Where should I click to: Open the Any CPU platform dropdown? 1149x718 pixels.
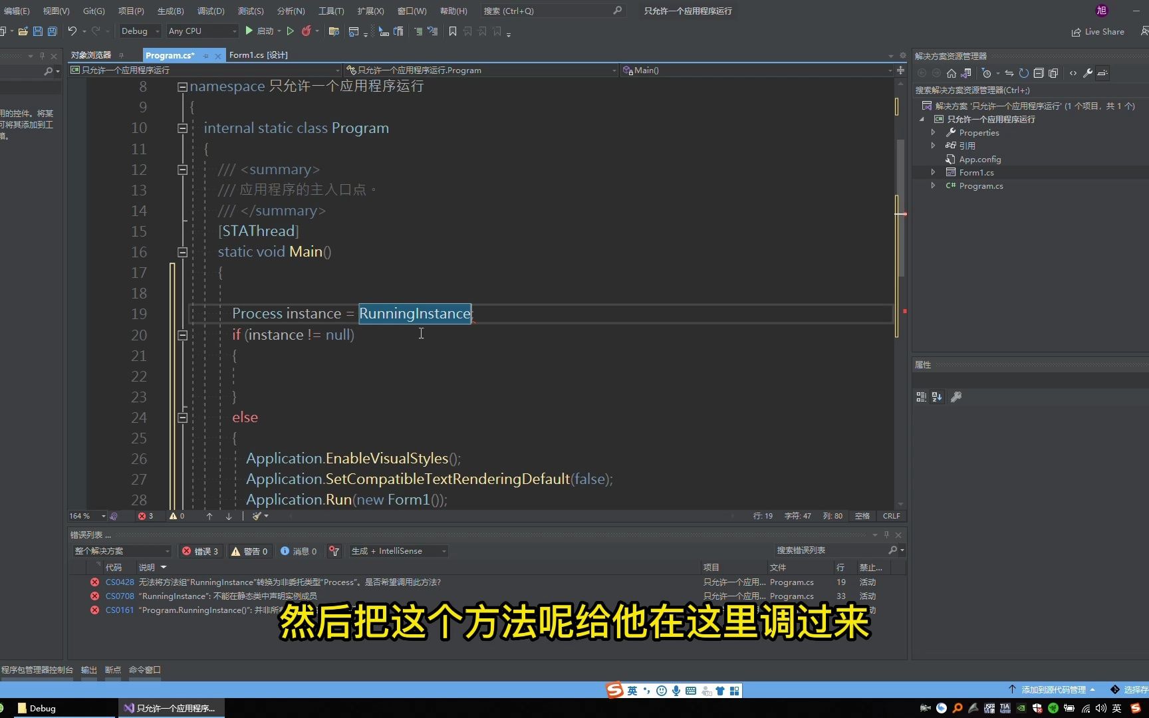[201, 31]
